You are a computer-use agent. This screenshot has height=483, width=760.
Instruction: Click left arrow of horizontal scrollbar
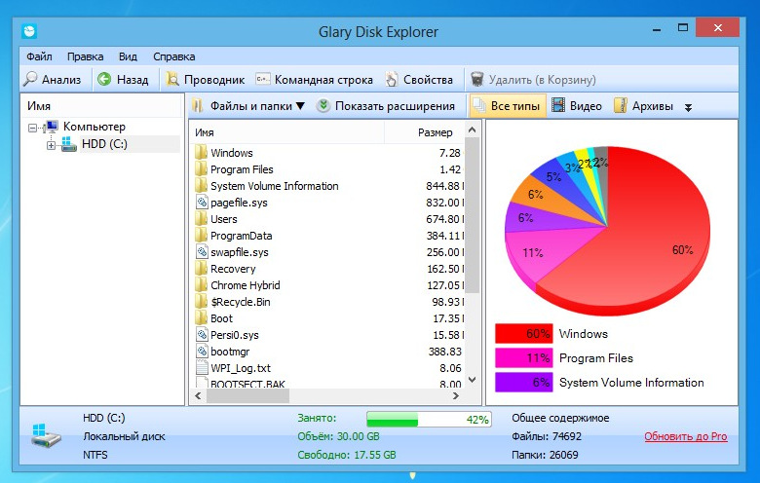coord(198,395)
